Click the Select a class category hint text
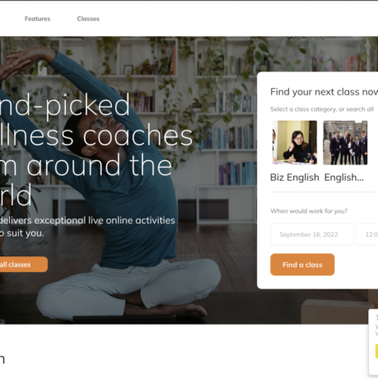Viewport: 378px width, 378px height. click(322, 109)
